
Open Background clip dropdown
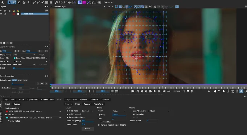tap(33, 111)
